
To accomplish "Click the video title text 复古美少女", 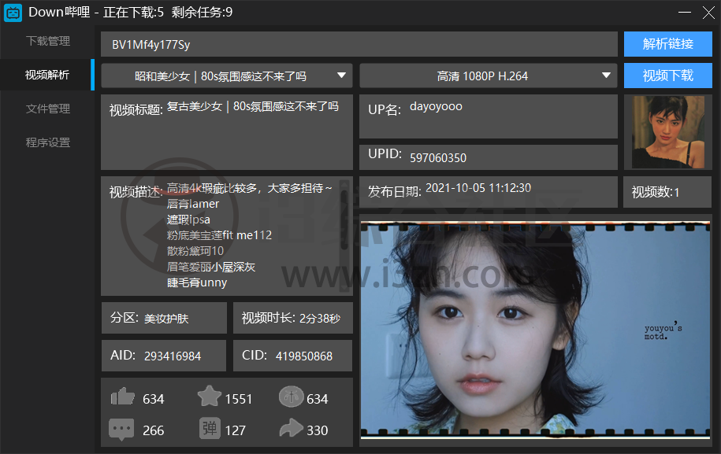I will [195, 106].
